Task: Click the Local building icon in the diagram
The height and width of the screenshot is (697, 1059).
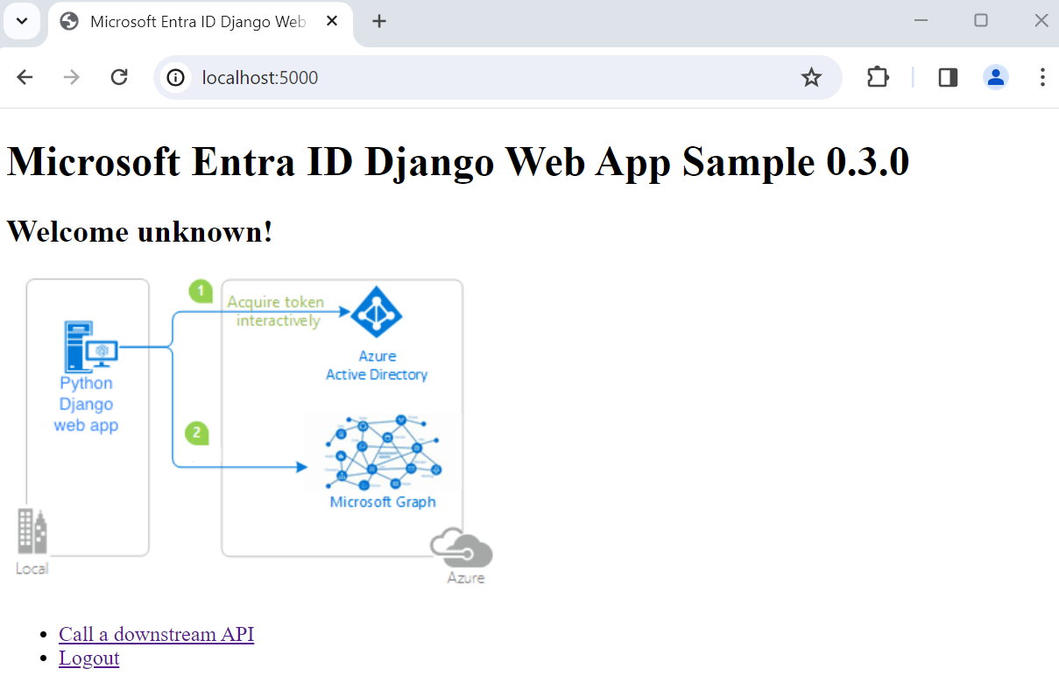Action: pos(32,530)
